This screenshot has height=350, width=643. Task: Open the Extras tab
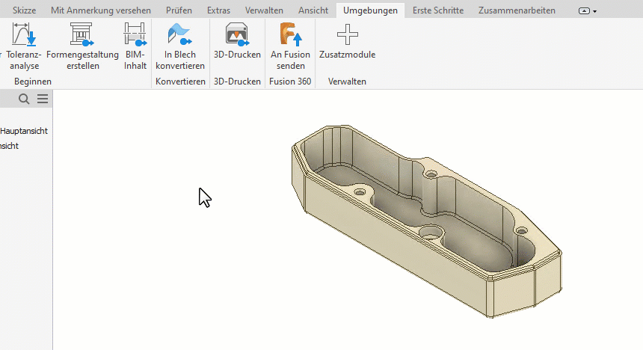click(218, 10)
